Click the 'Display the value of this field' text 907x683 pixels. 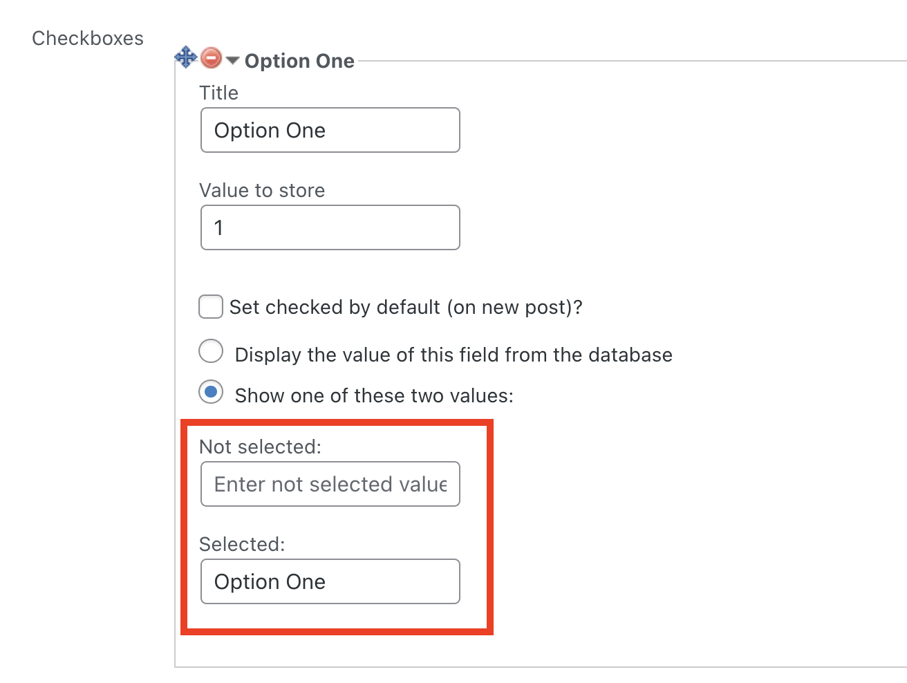453,355
